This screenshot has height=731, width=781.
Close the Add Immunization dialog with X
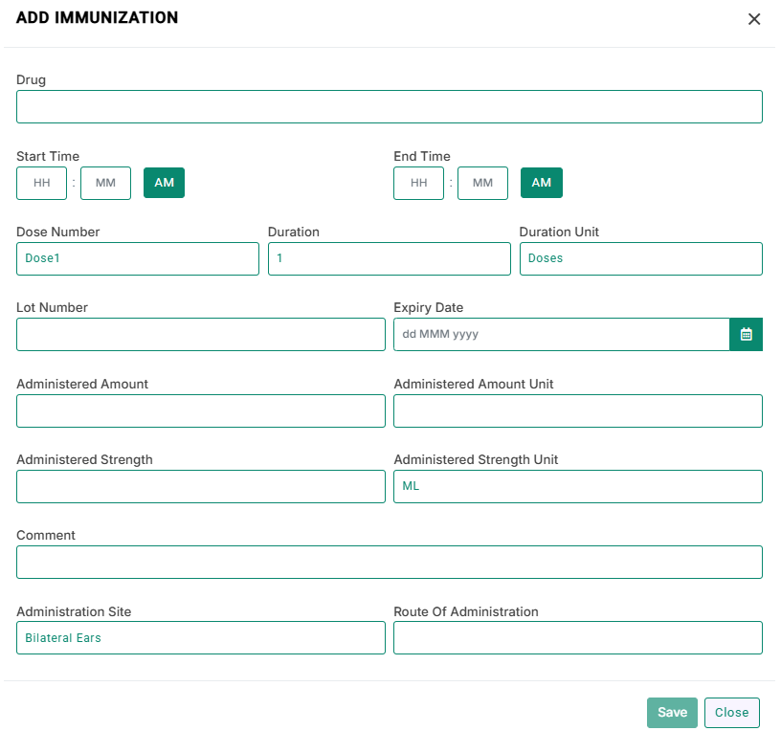coord(754,19)
